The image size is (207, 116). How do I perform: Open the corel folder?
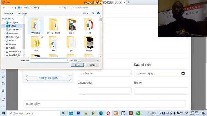(36, 44)
